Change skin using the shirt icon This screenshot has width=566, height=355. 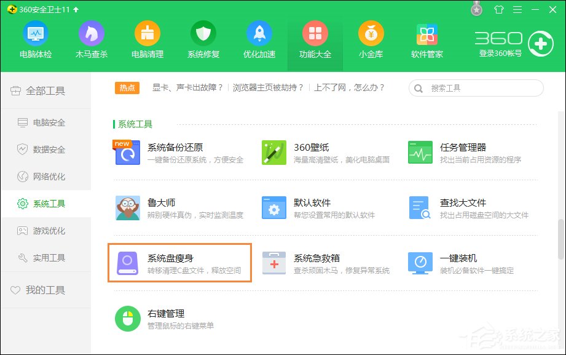[x=499, y=10]
